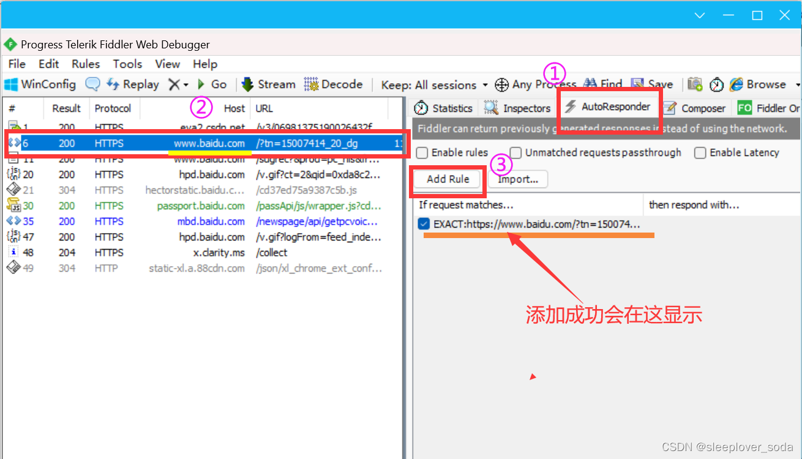
Task: Switch to the Fiddler Orchestra tab
Action: 768,108
